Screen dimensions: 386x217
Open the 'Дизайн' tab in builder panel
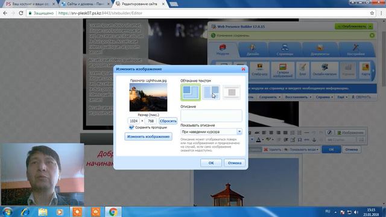pos(253,49)
